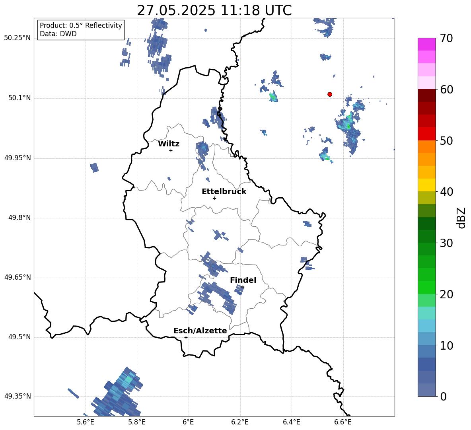471x430 pixels.
Task: Click the colorbar value 10
Action: click(446, 345)
